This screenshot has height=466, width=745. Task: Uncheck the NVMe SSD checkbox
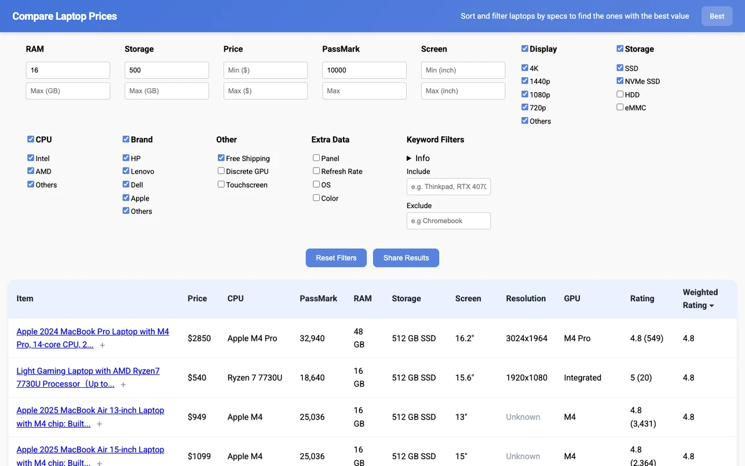[620, 81]
